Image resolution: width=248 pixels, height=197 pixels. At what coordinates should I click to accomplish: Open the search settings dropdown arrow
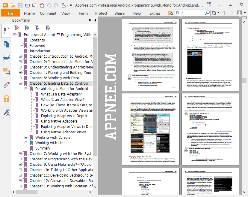point(218,13)
